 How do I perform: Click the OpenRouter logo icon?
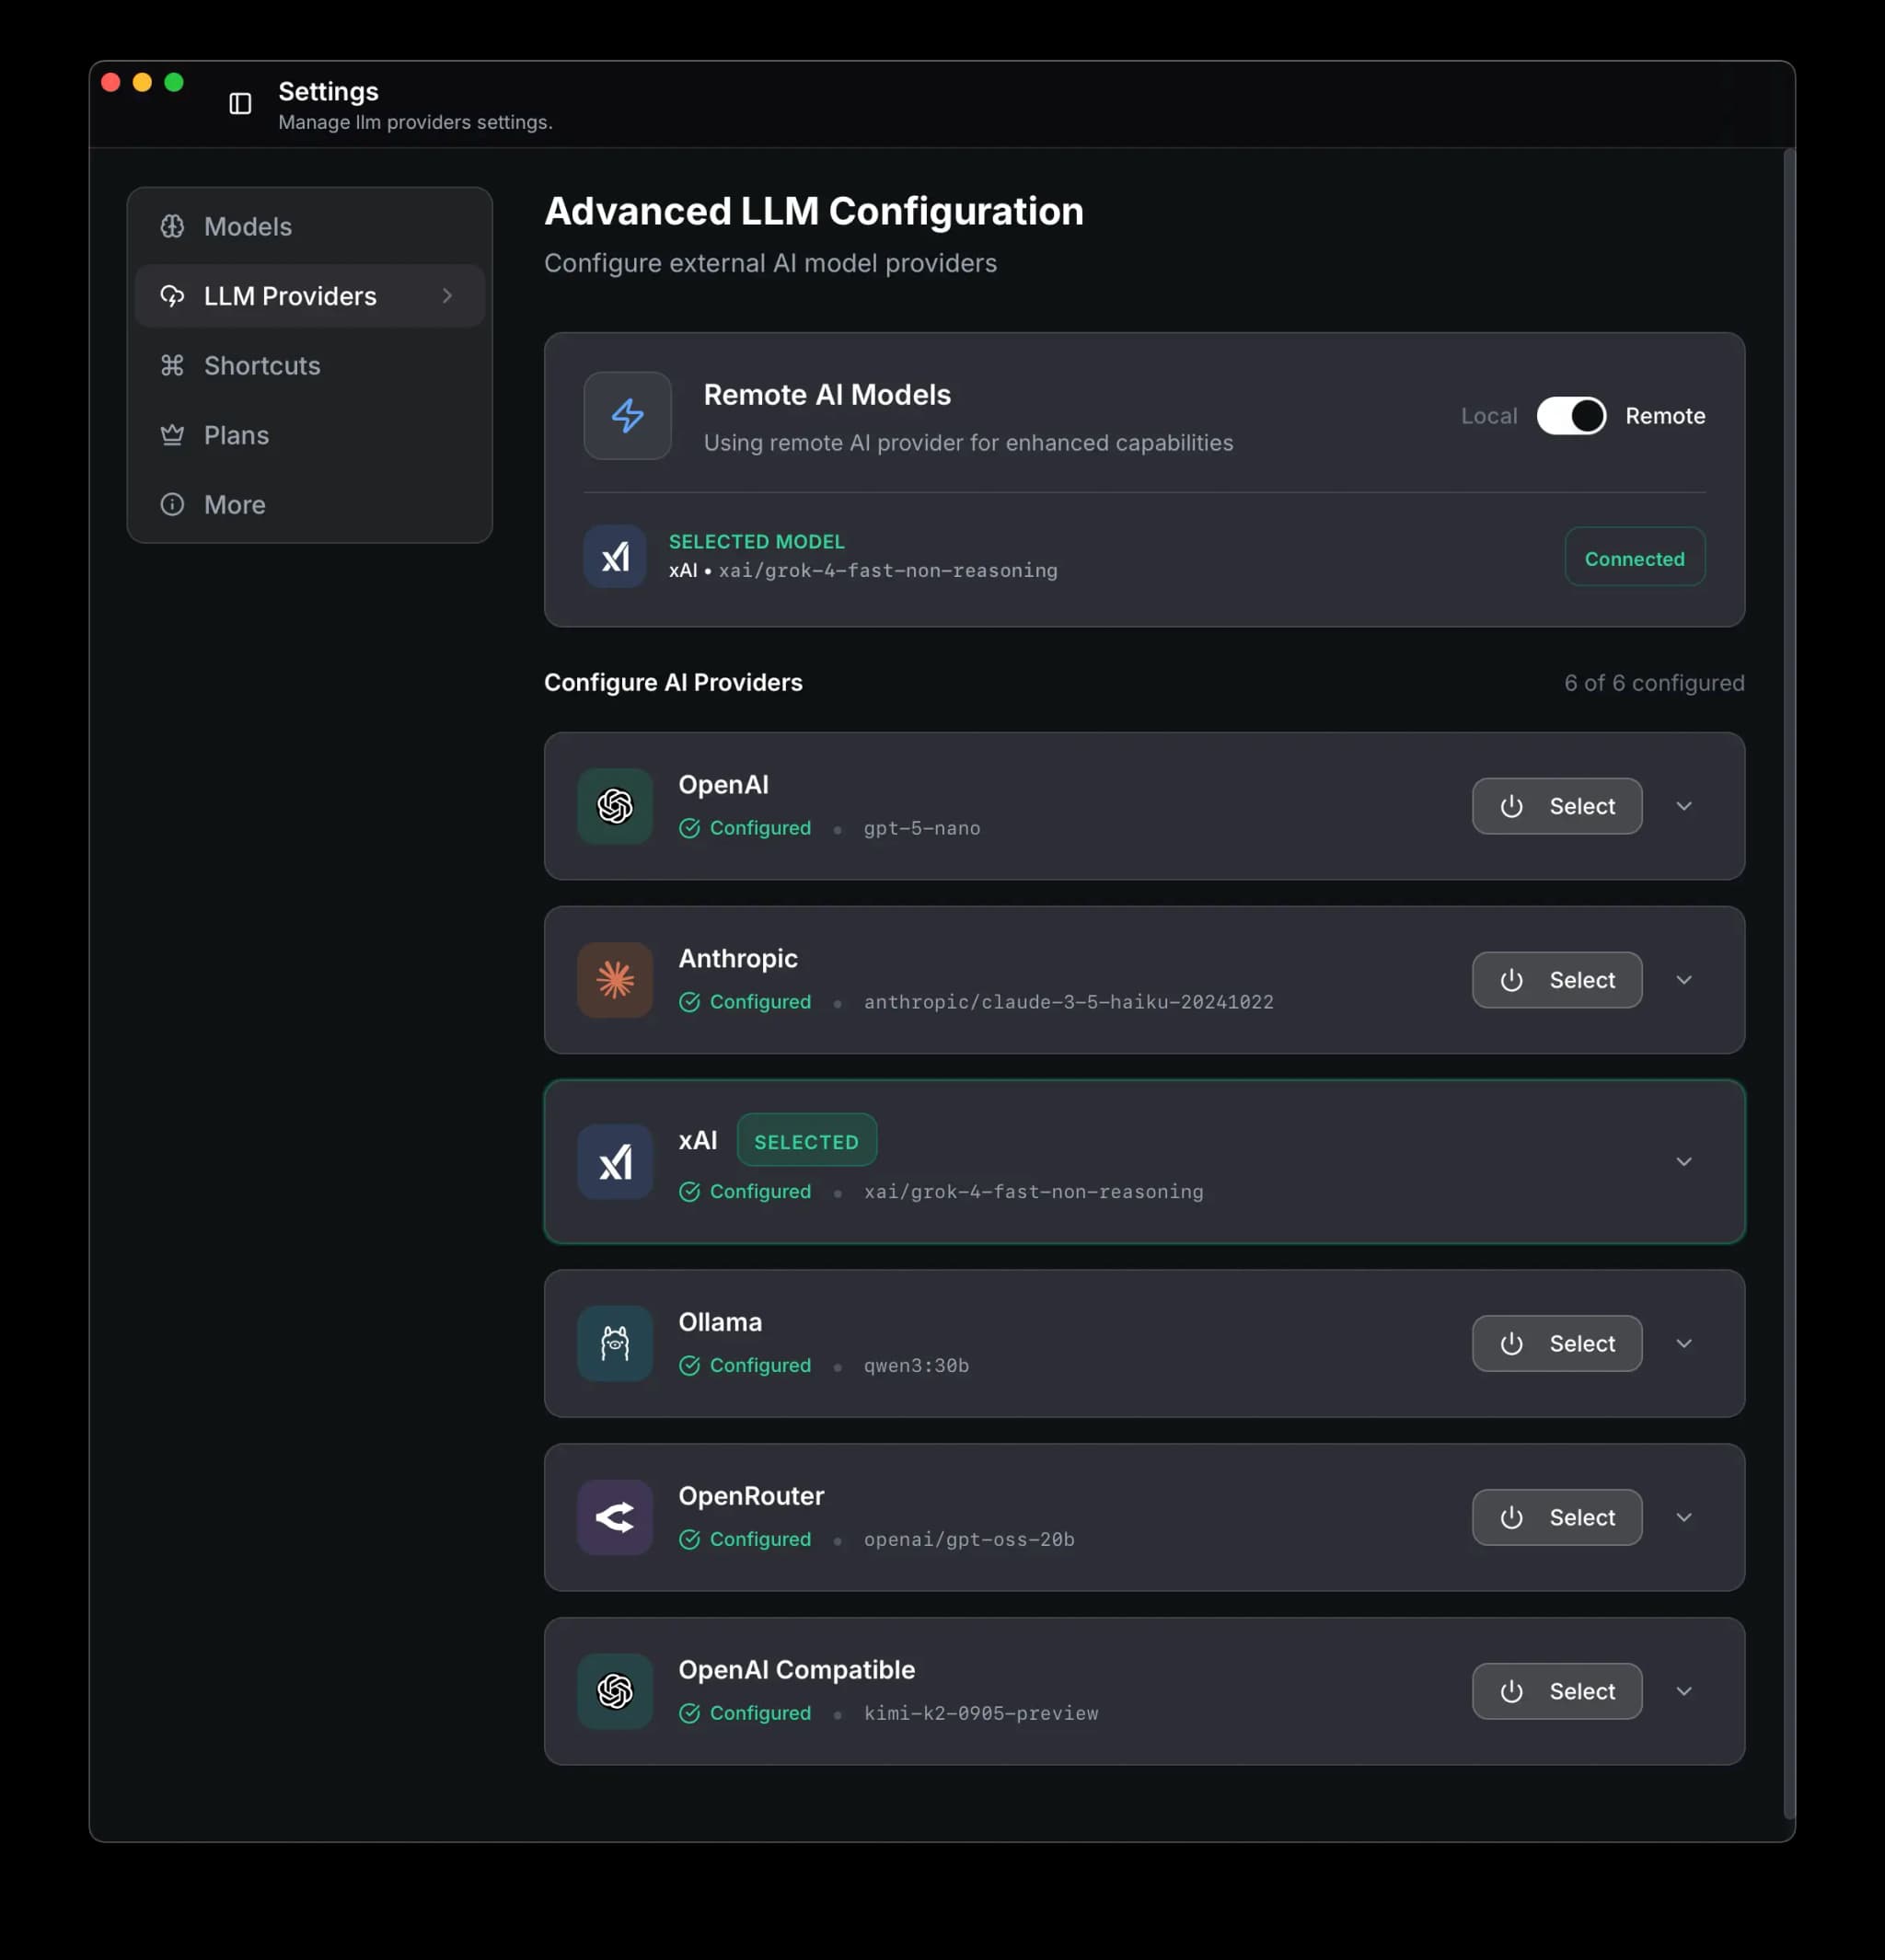[615, 1517]
